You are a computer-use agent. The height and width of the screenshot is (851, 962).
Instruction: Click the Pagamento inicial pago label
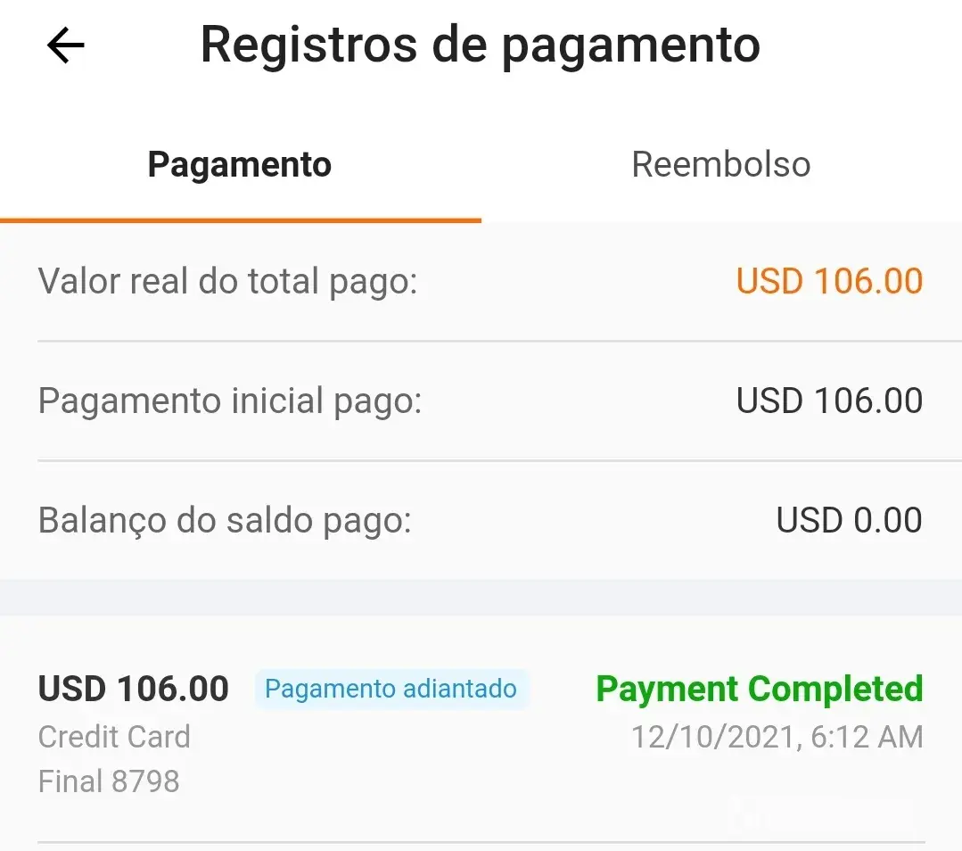(x=229, y=401)
